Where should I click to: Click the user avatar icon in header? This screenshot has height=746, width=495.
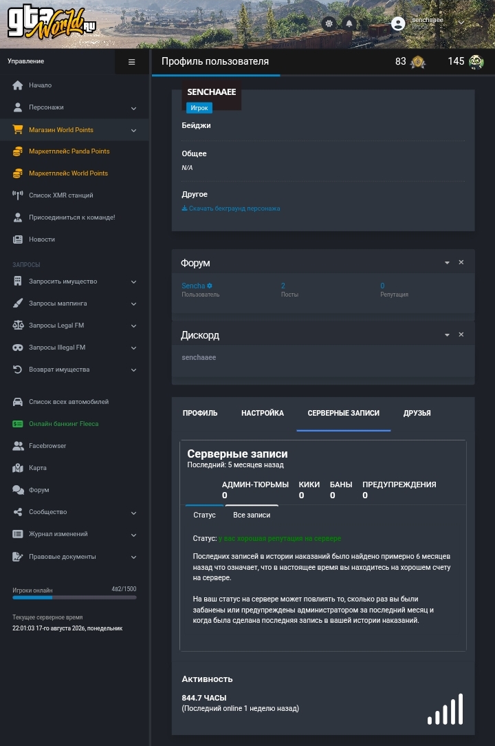pos(398,23)
